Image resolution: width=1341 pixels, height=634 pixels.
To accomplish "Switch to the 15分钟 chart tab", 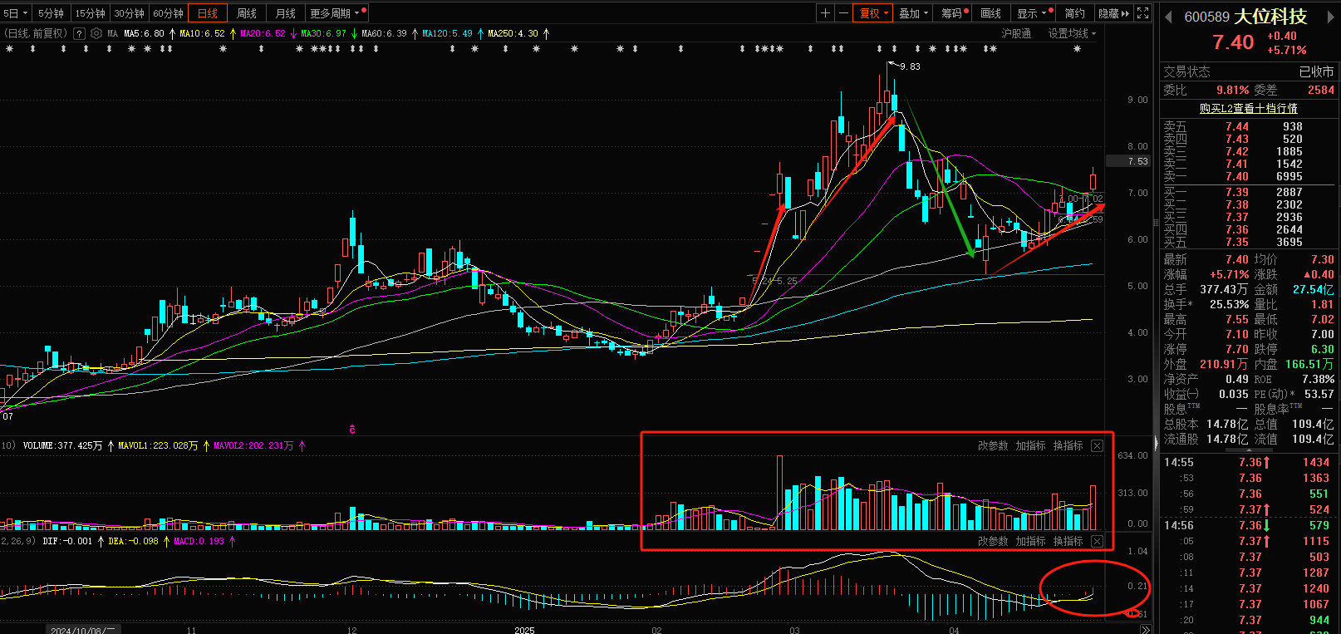I will 90,13.
